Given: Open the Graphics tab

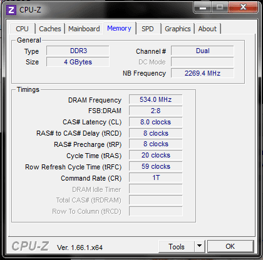Looking at the screenshot, I should (x=178, y=29).
